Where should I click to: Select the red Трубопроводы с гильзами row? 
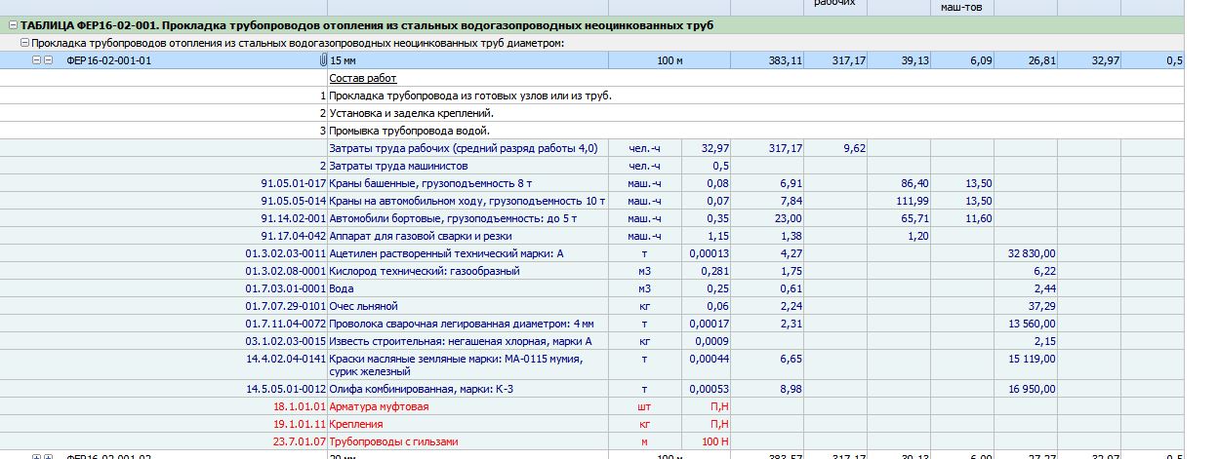[x=609, y=441]
